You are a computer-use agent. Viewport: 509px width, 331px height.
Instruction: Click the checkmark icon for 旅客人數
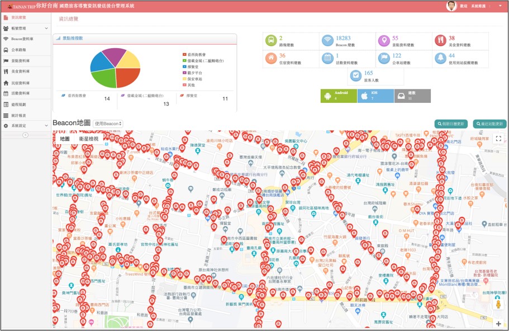[x=355, y=76]
